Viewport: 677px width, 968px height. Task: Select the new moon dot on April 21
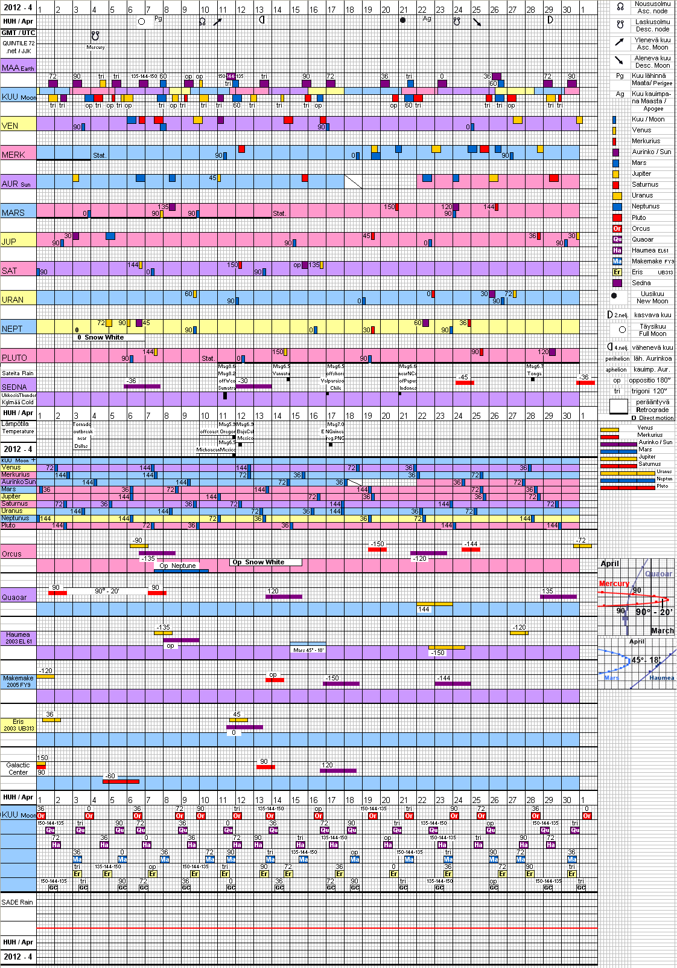coord(403,20)
